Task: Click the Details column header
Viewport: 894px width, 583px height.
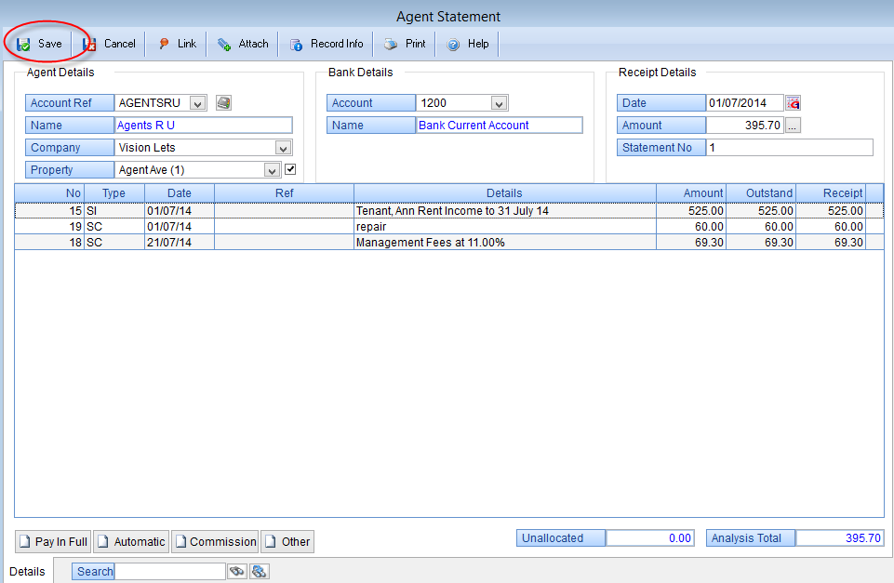Action: pos(504,193)
